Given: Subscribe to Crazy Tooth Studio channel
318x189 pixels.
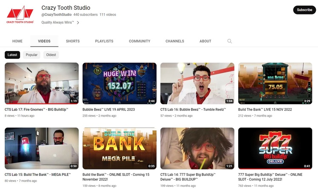Looking at the screenshot, I should 304,10.
